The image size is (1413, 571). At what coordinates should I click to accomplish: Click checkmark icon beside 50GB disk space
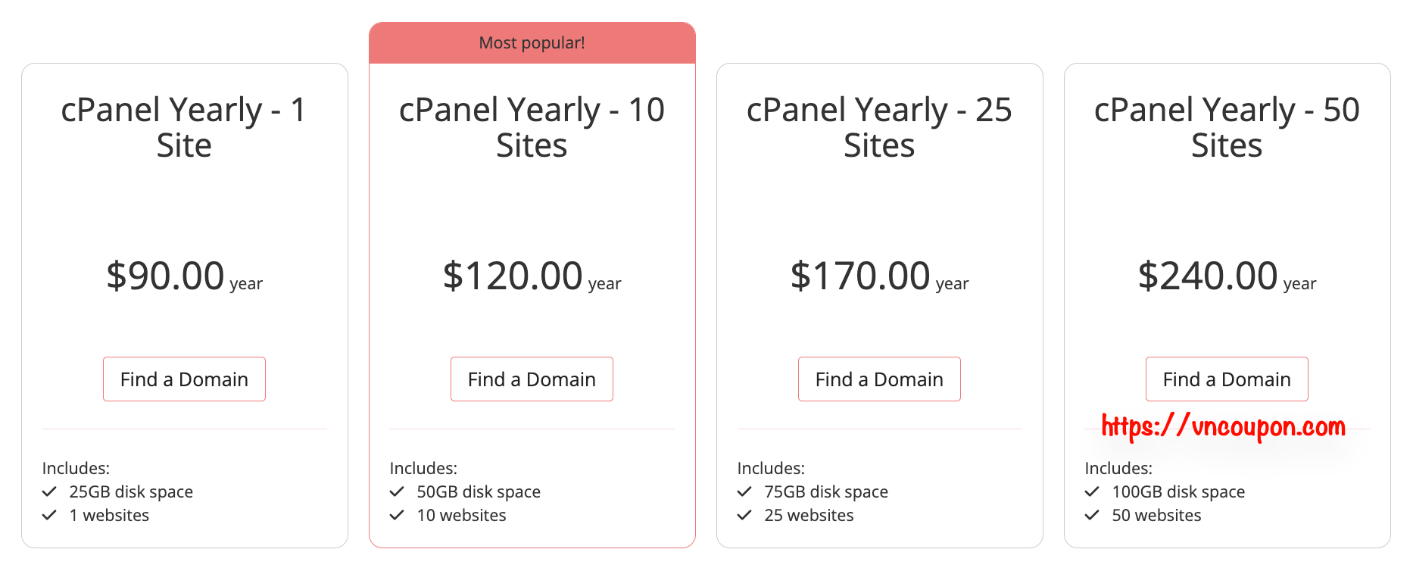click(398, 492)
